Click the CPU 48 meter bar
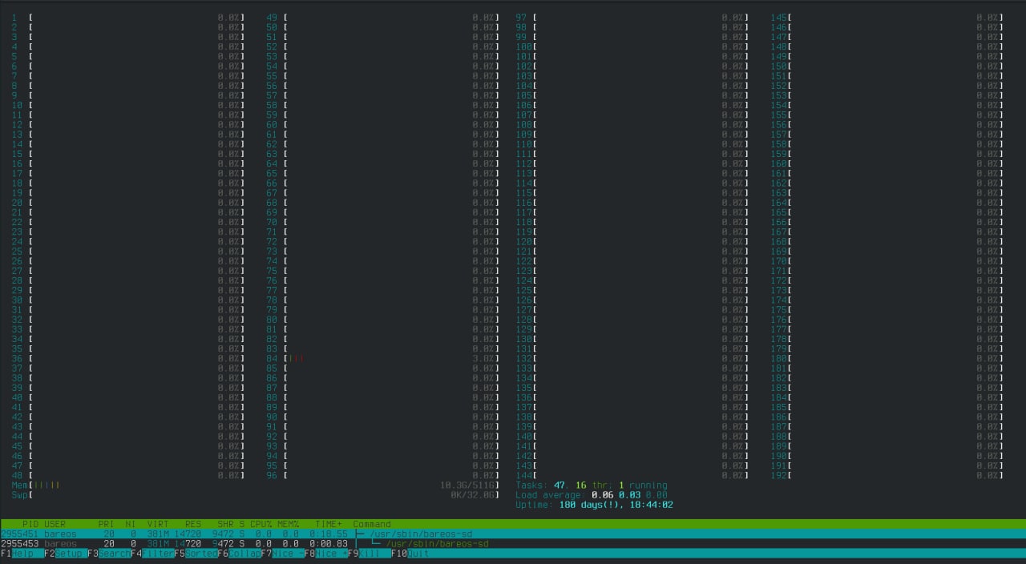The height and width of the screenshot is (564, 1026). pyautogui.click(x=127, y=475)
